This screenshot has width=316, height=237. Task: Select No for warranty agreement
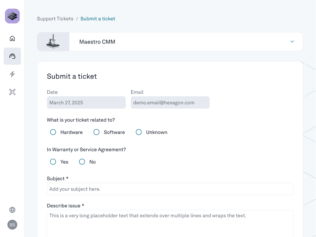tap(82, 162)
